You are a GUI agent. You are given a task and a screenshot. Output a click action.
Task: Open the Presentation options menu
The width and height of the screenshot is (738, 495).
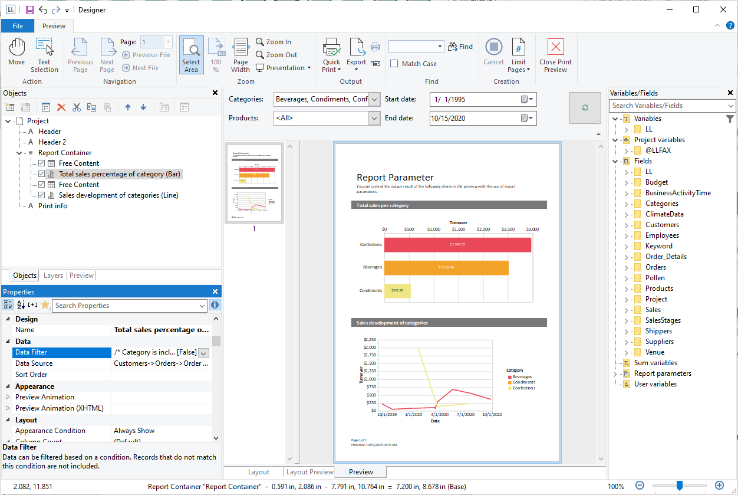pyautogui.click(x=284, y=68)
